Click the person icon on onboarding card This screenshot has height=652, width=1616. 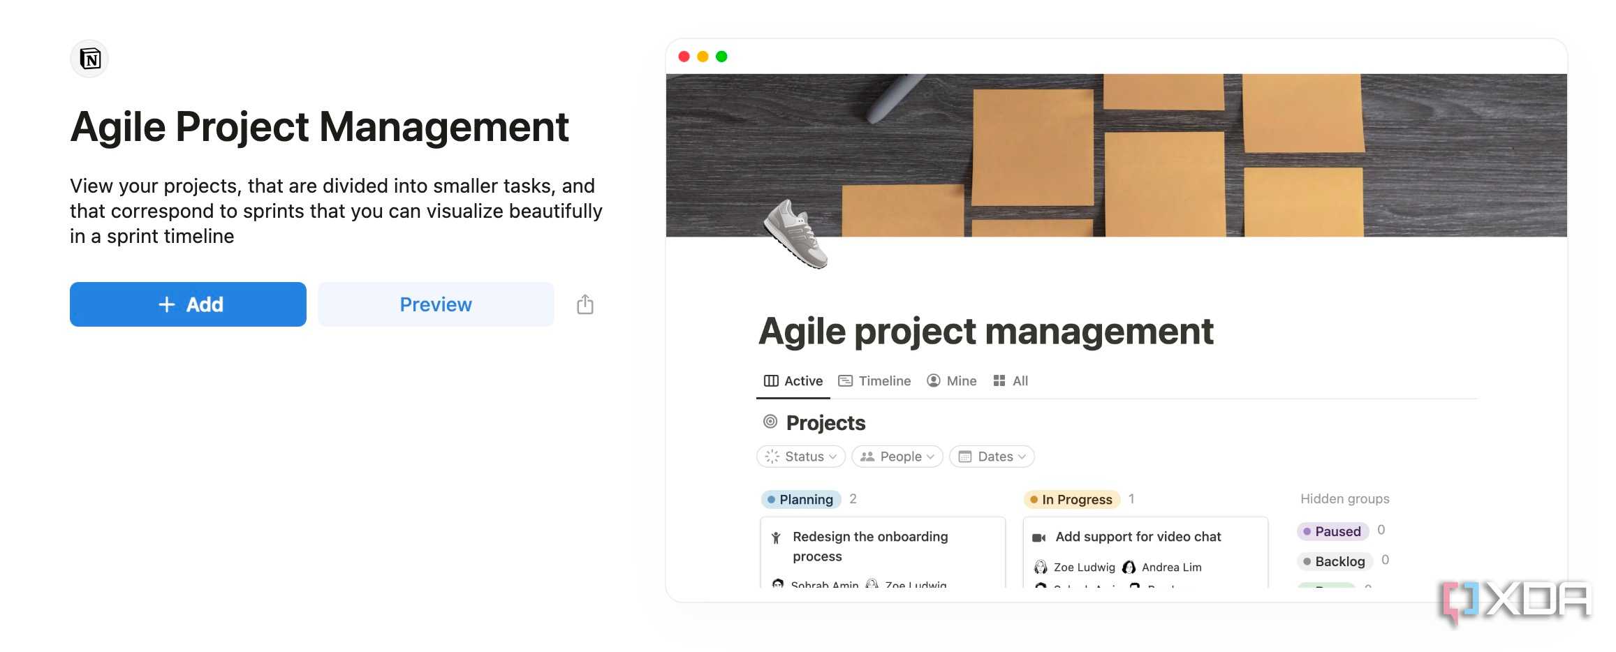click(776, 538)
